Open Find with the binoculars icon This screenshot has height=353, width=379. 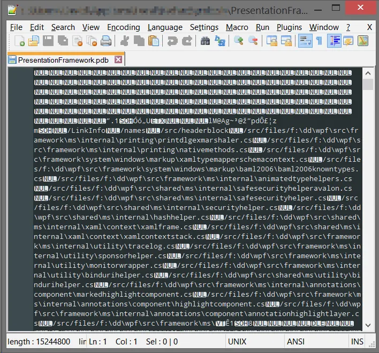(x=205, y=41)
